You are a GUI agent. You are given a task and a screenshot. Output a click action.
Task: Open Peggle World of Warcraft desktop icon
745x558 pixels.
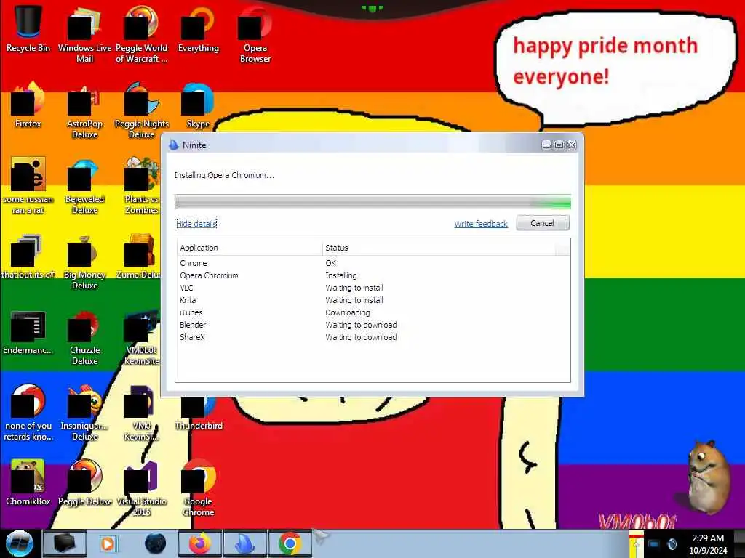point(142,34)
